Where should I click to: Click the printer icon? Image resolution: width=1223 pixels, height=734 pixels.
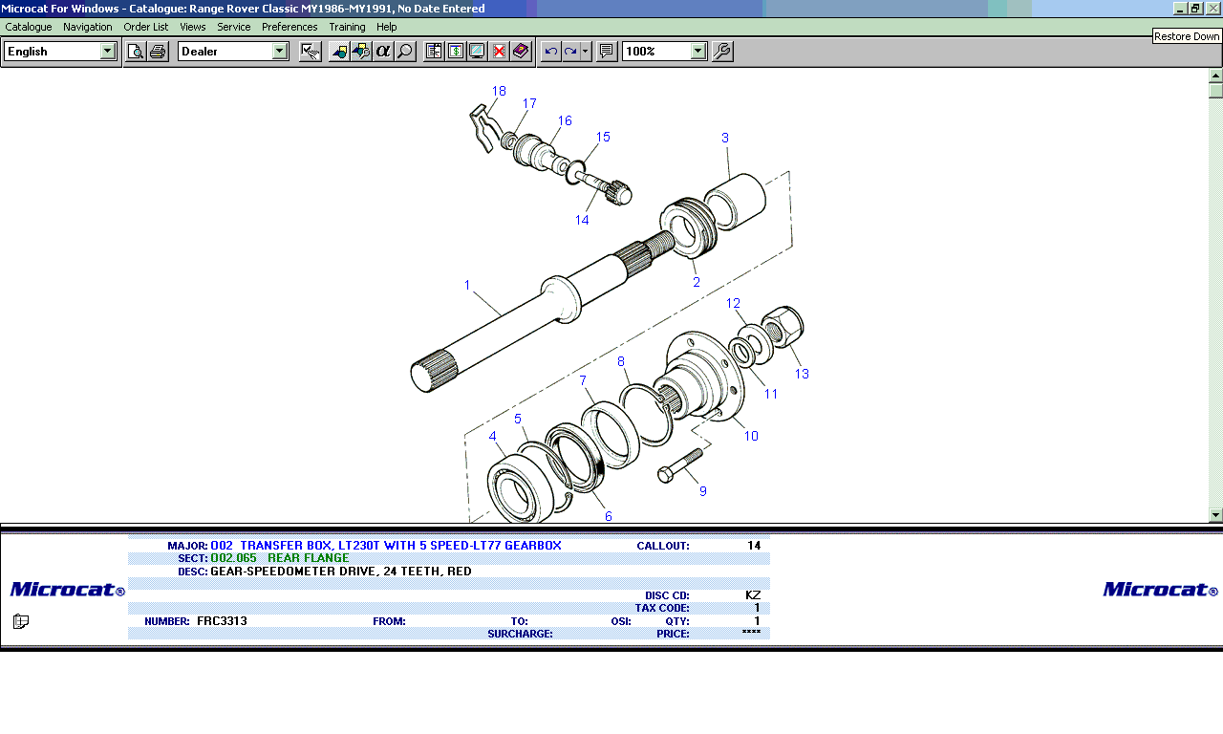tap(158, 52)
